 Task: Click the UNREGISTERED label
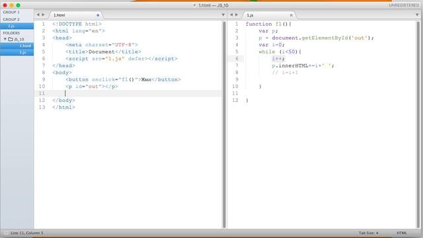tap(404, 5)
